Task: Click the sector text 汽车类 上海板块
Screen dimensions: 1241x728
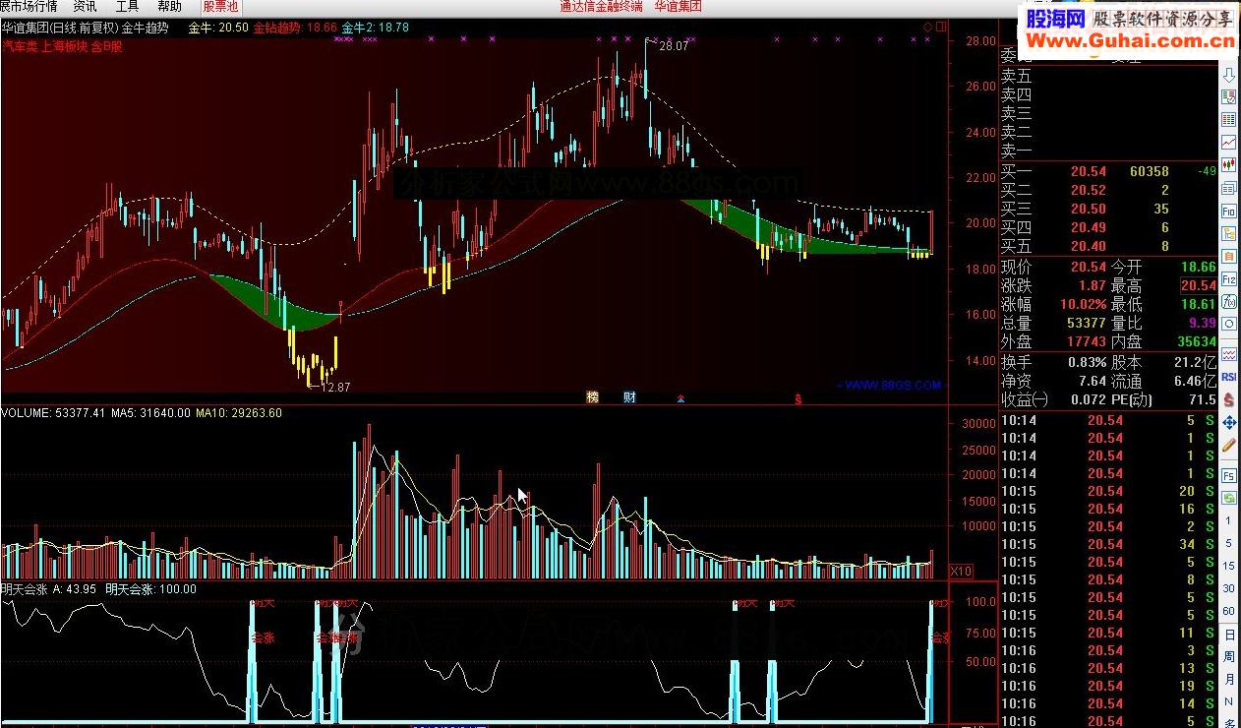Action: [45, 46]
